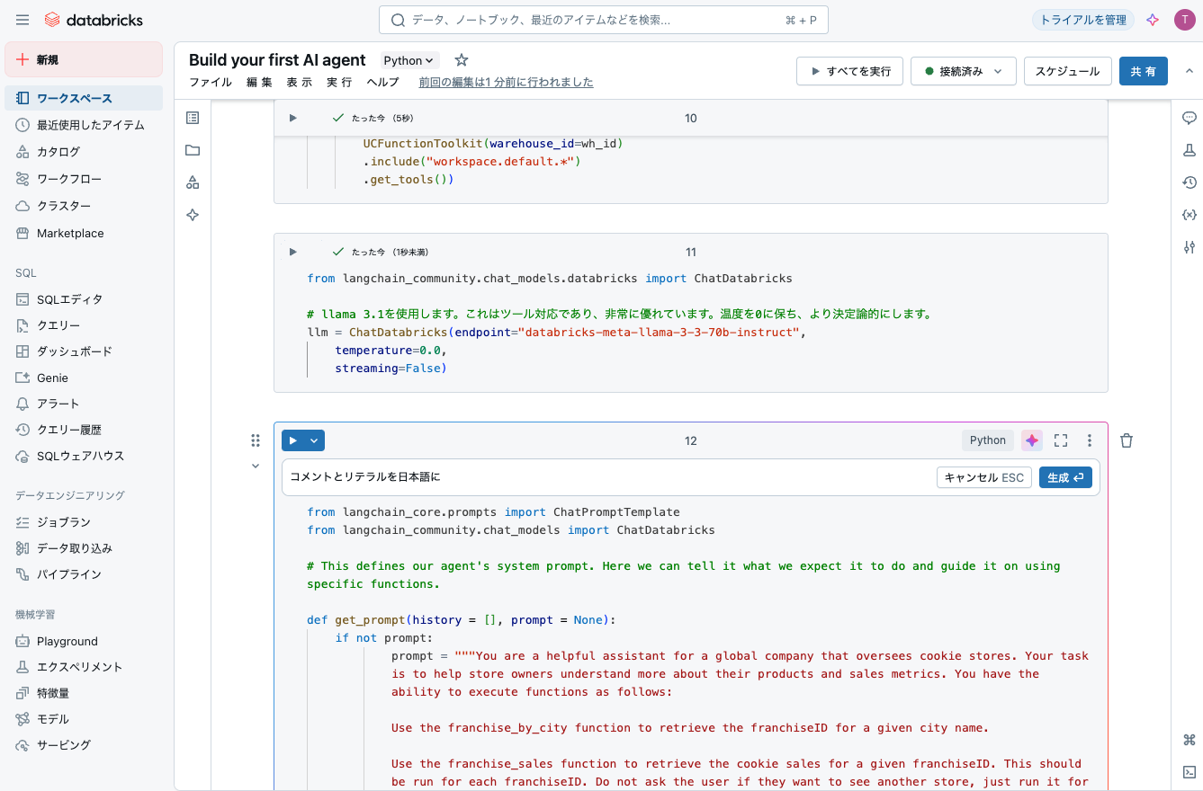Open the notebook table of contents panel
Viewport: 1203px width, 791px height.
192,117
